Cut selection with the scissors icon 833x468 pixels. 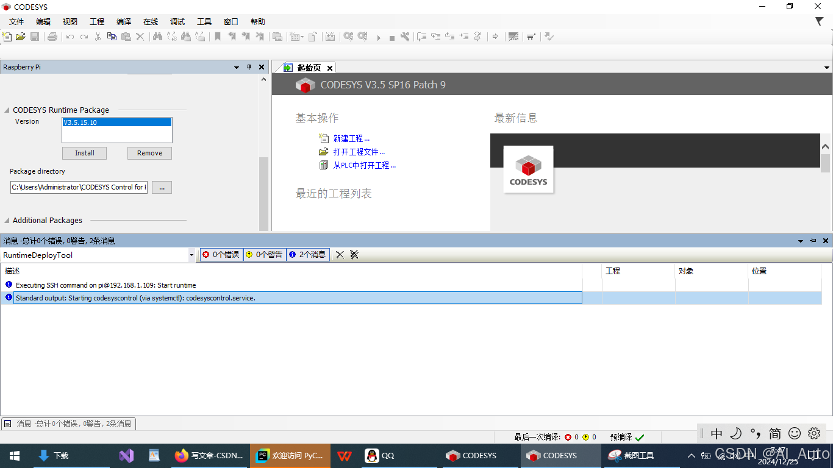[98, 37]
